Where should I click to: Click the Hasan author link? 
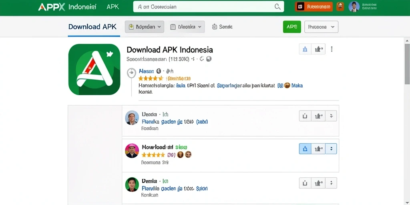pos(147,71)
